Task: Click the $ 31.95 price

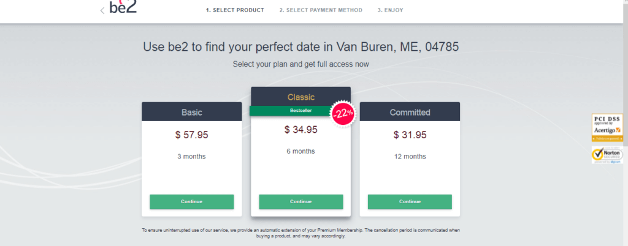Action: (x=410, y=135)
